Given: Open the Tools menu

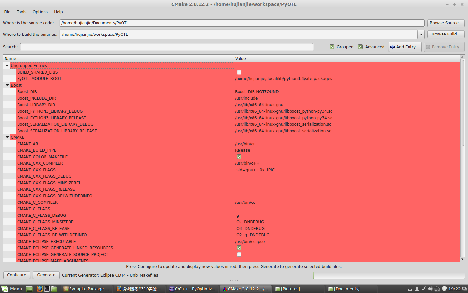Looking at the screenshot, I should point(21,12).
